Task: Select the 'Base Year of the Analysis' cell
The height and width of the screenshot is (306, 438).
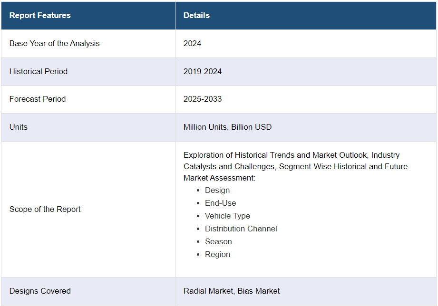Action: coord(55,43)
